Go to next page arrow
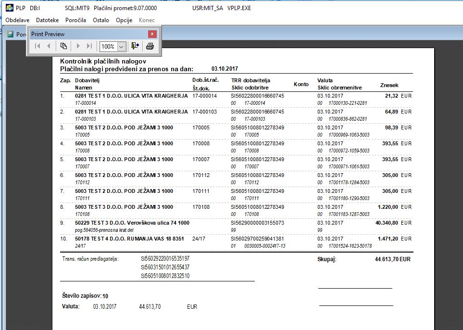The width and height of the screenshot is (463, 330). [x=78, y=46]
